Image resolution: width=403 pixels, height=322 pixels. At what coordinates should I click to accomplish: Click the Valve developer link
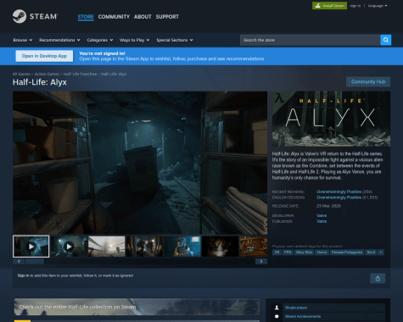pyautogui.click(x=322, y=215)
